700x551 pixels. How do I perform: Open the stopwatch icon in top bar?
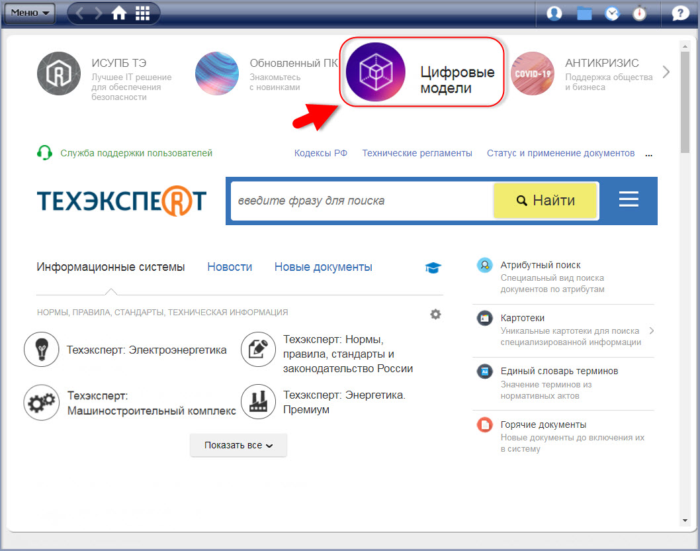point(639,13)
